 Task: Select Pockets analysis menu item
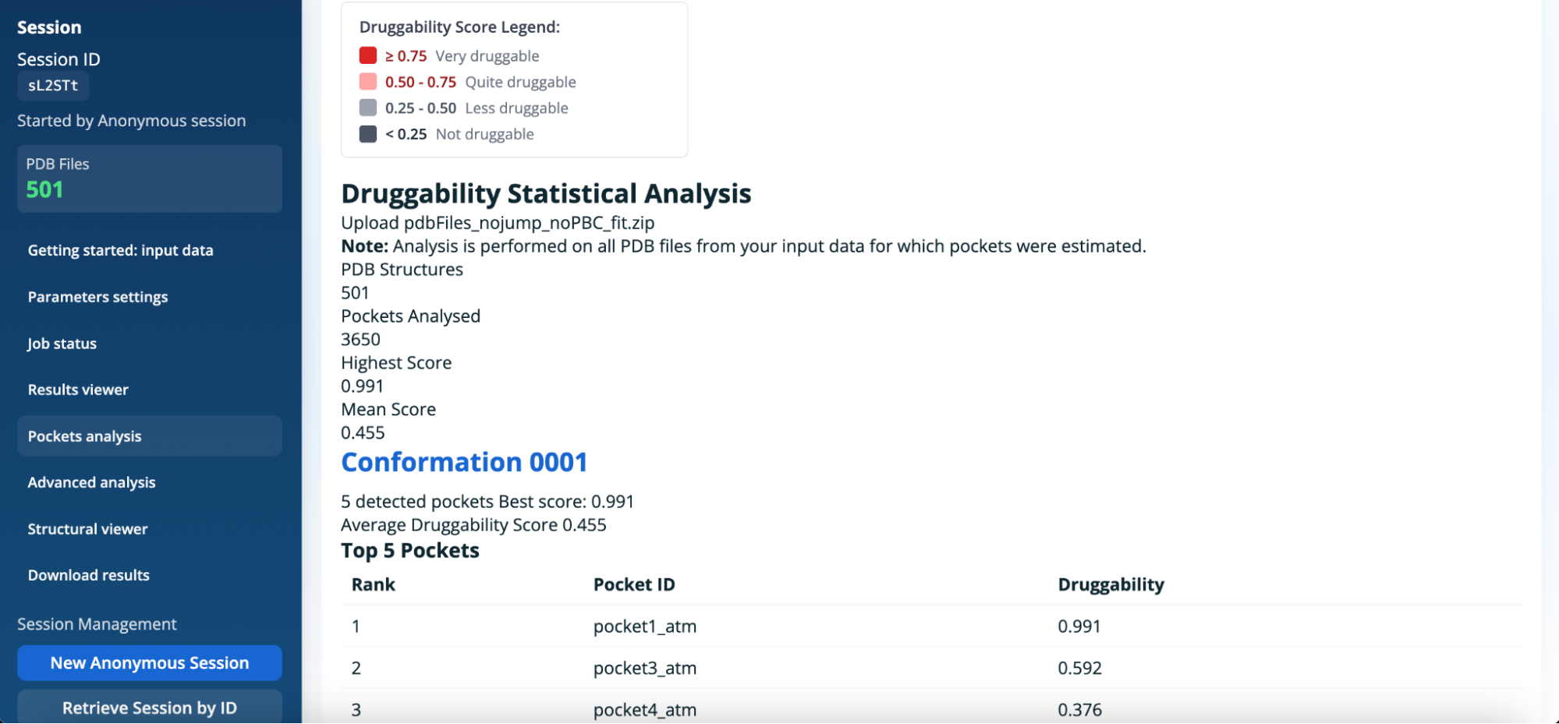pos(149,436)
